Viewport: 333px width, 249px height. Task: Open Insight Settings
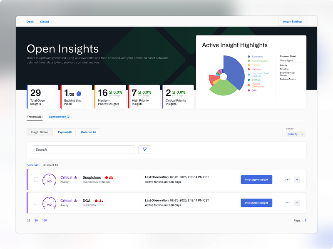(292, 22)
